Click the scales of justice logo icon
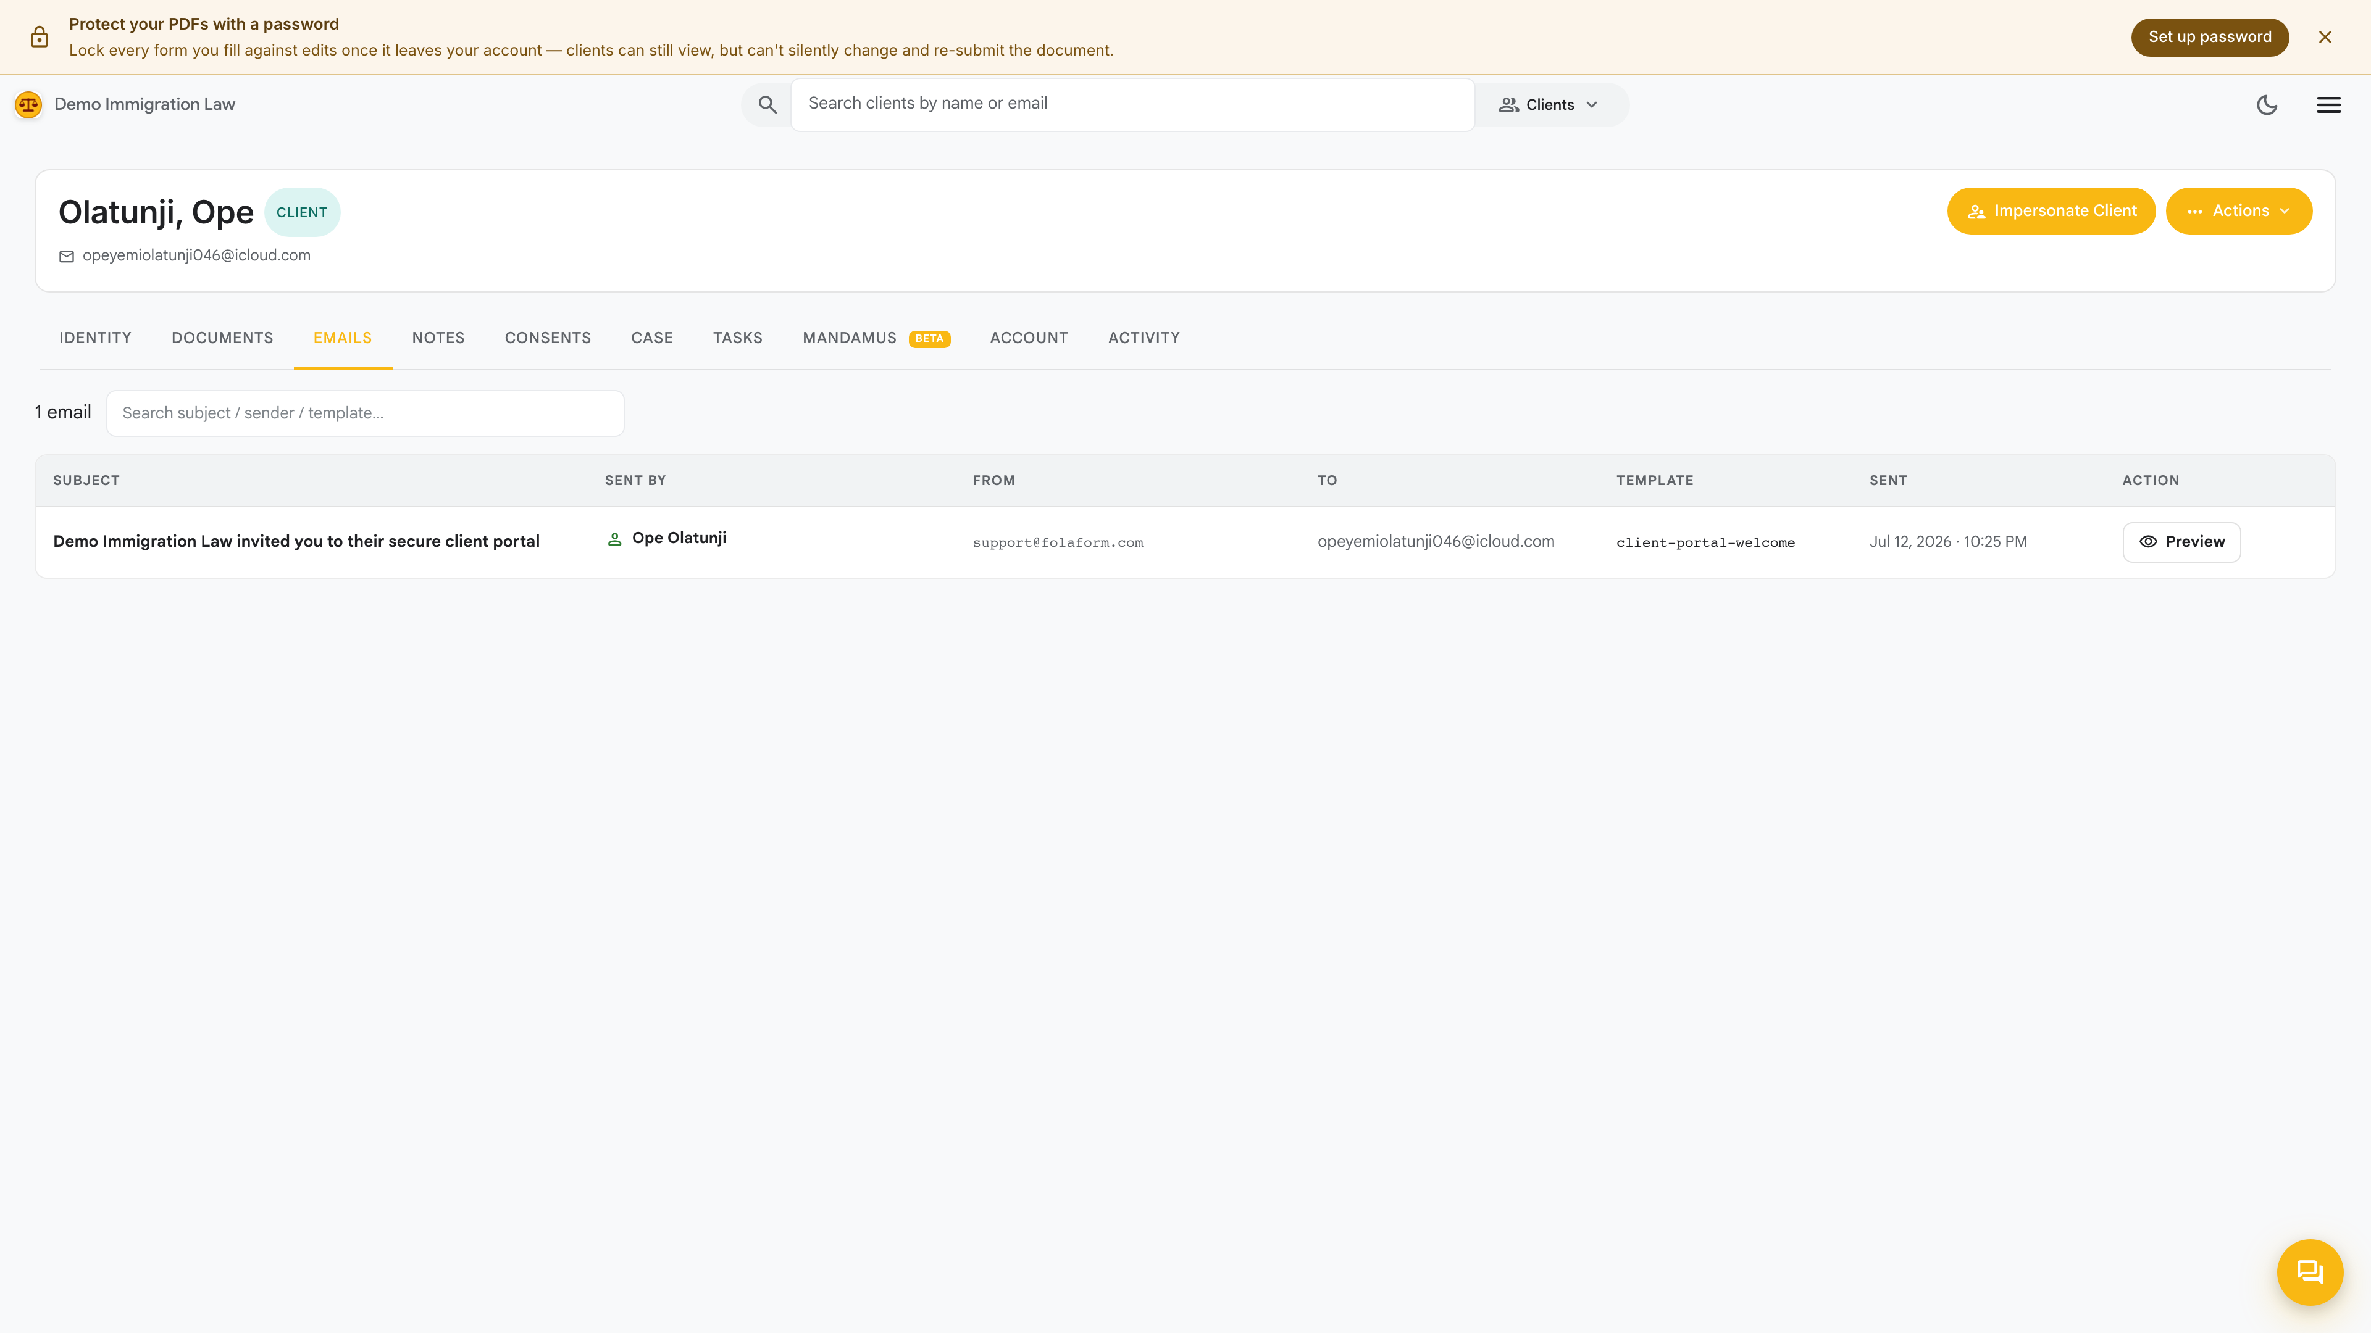The width and height of the screenshot is (2371, 1333). pos(28,104)
